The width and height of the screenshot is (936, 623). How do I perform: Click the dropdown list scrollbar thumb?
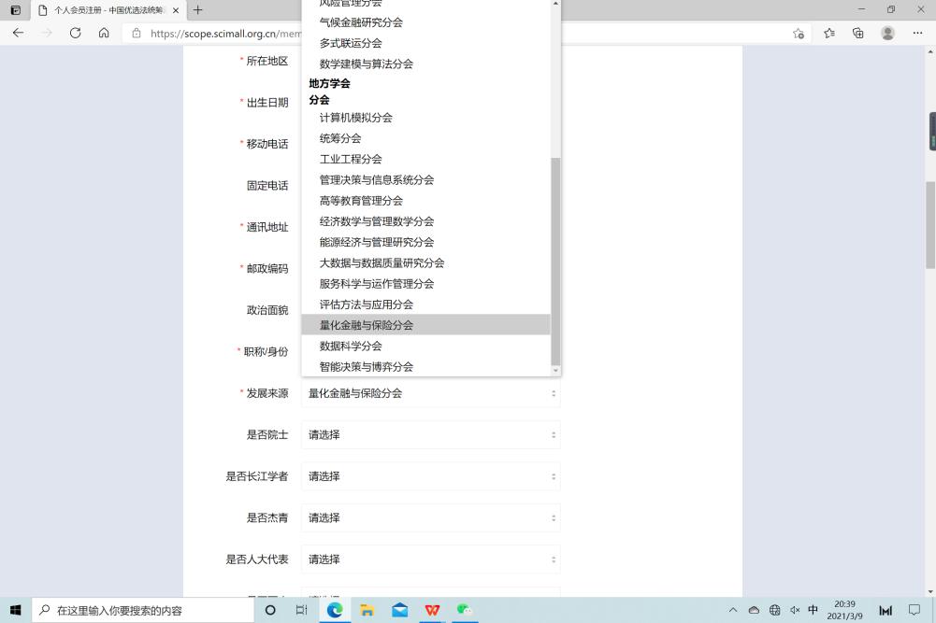pos(555,262)
